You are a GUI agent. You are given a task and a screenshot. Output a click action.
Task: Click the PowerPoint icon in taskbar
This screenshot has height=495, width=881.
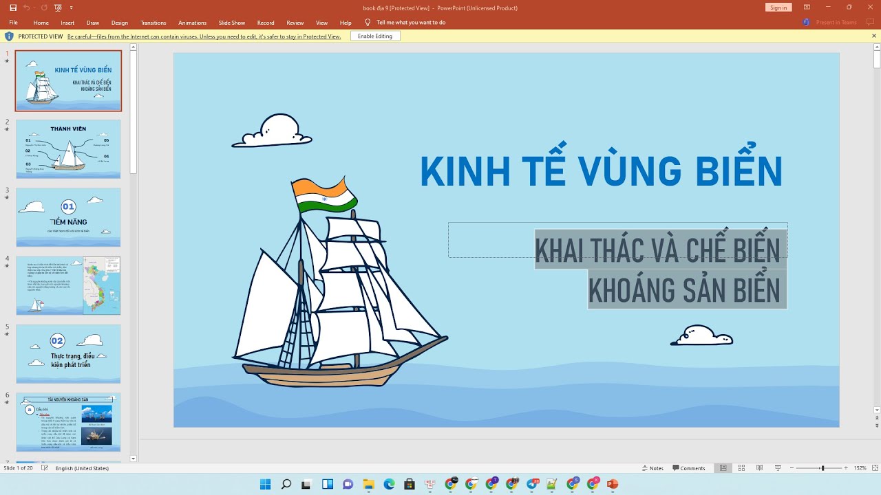pyautogui.click(x=613, y=484)
